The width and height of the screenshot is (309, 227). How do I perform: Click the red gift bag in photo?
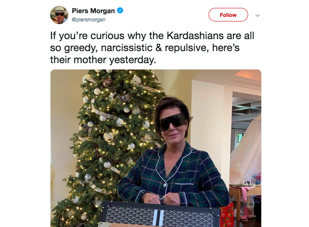point(226,215)
